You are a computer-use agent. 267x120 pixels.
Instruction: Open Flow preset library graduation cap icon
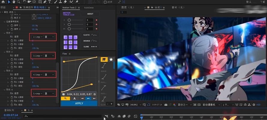click(x=104, y=59)
